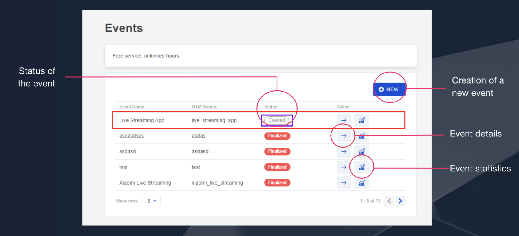Image resolution: width=519 pixels, height=236 pixels.
Task: Go to next page of events
Action: [x=400, y=201]
